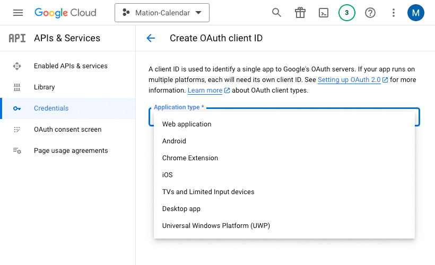Click the Google Cloud logo
Screen dimensions: 435x265
(65, 13)
